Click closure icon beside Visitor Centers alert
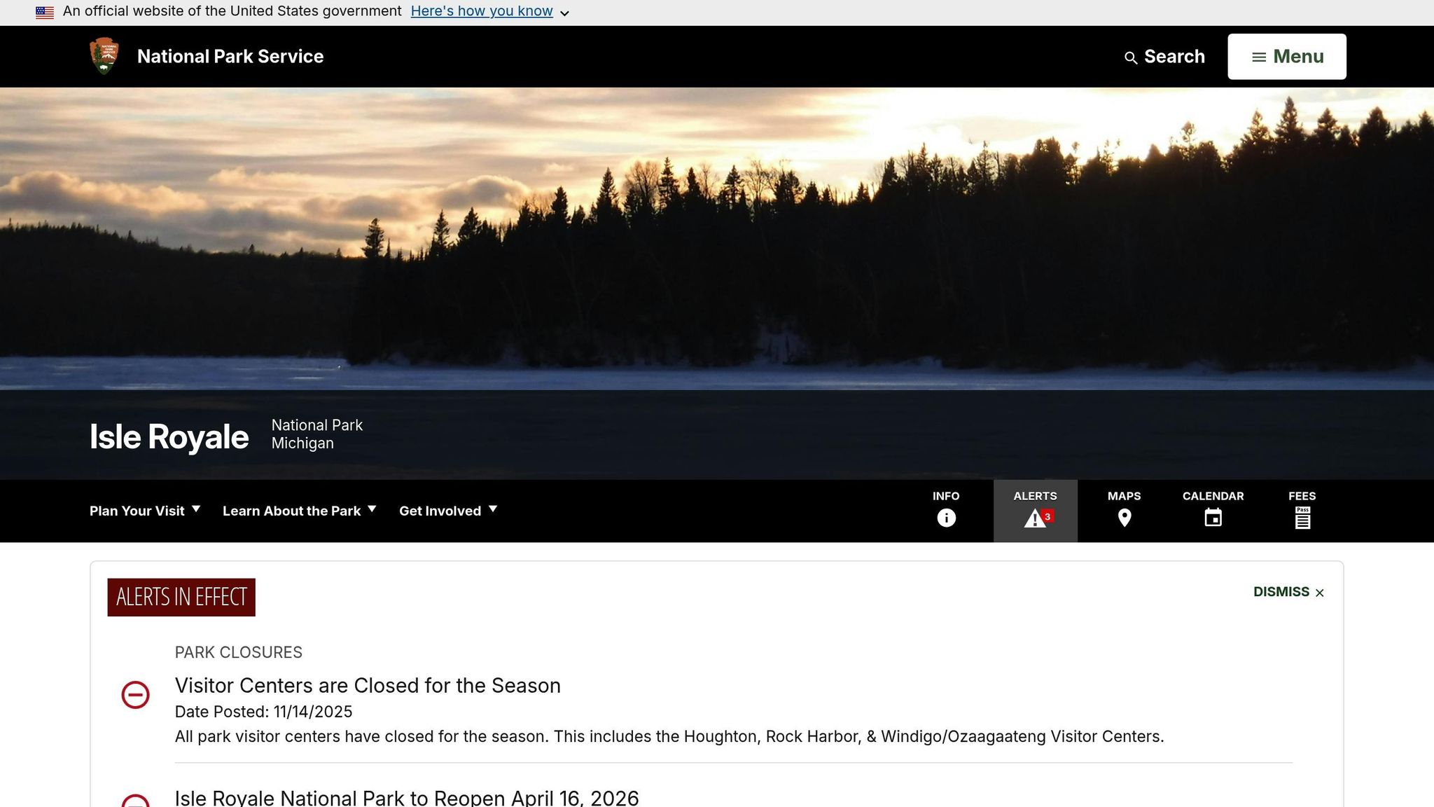 click(135, 695)
